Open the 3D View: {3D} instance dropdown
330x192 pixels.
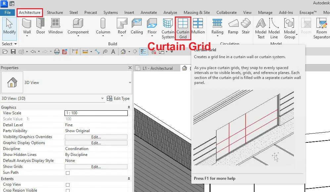pos(102,98)
